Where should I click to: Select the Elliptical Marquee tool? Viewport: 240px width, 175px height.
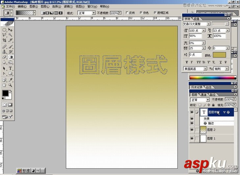[x=4, y=30]
